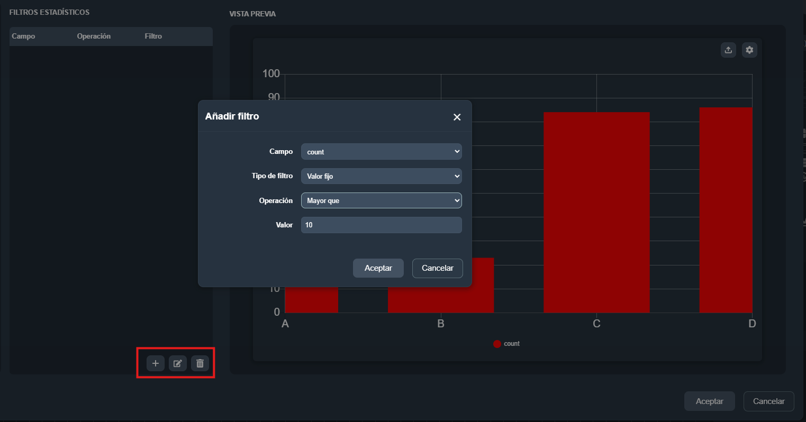Expand the Tipo de filtro dropdown
The width and height of the screenshot is (806, 422).
(381, 176)
